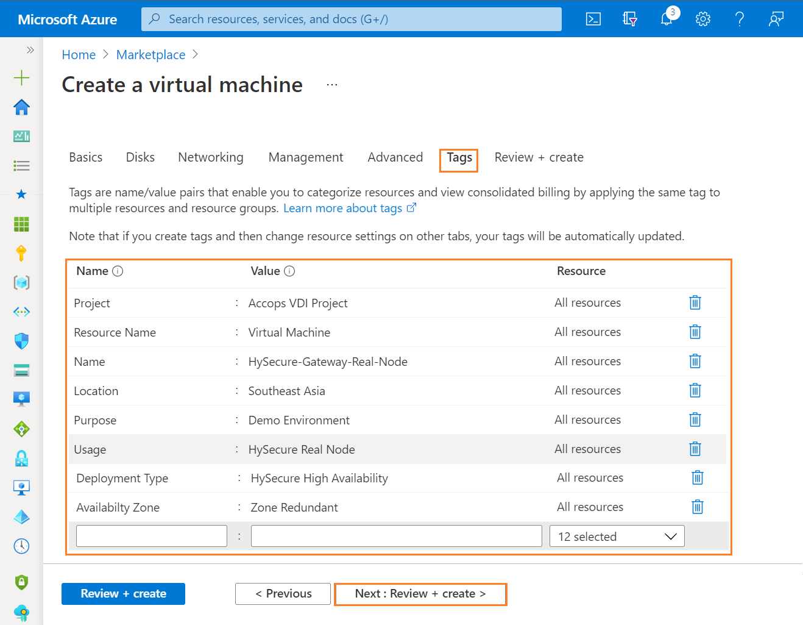
Task: Switch to the Management tab
Action: pos(306,157)
